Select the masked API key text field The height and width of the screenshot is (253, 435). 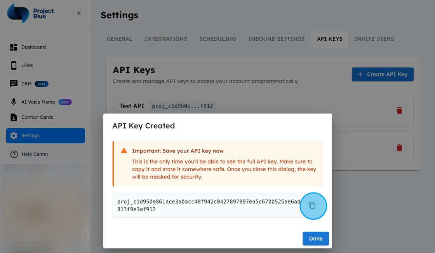[x=182, y=106]
